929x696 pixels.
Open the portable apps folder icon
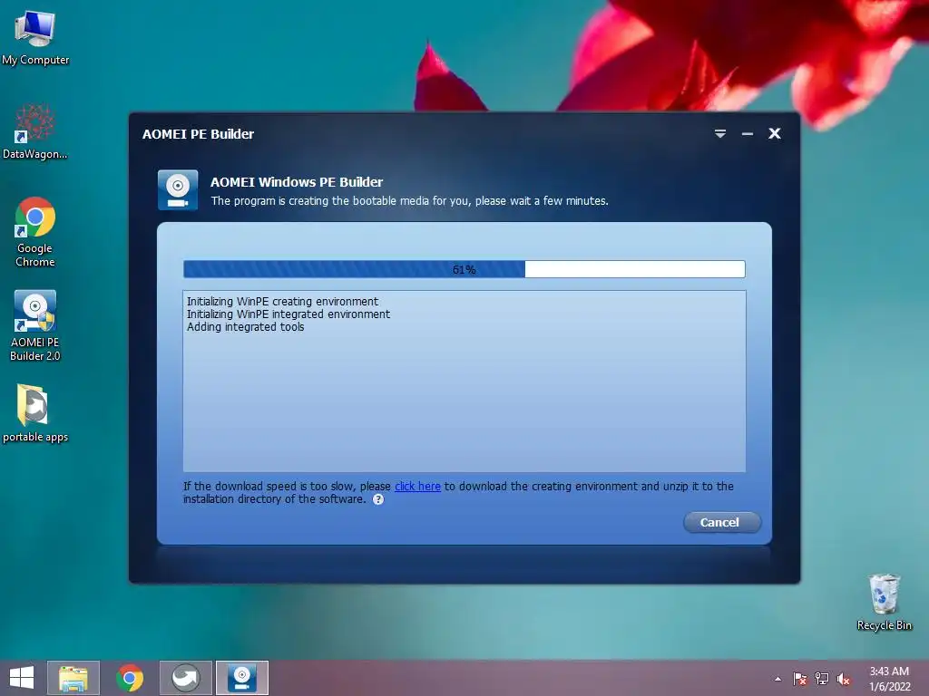pyautogui.click(x=35, y=413)
